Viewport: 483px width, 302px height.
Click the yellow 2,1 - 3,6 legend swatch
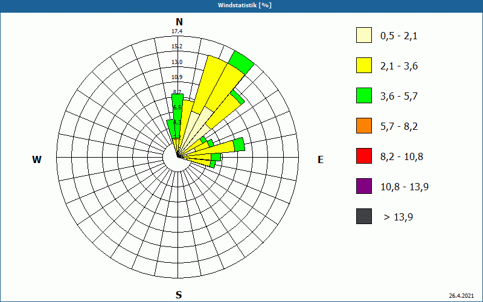[x=364, y=65]
